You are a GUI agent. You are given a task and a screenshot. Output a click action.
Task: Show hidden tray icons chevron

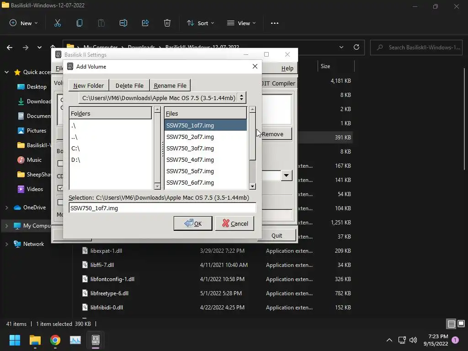(389, 340)
